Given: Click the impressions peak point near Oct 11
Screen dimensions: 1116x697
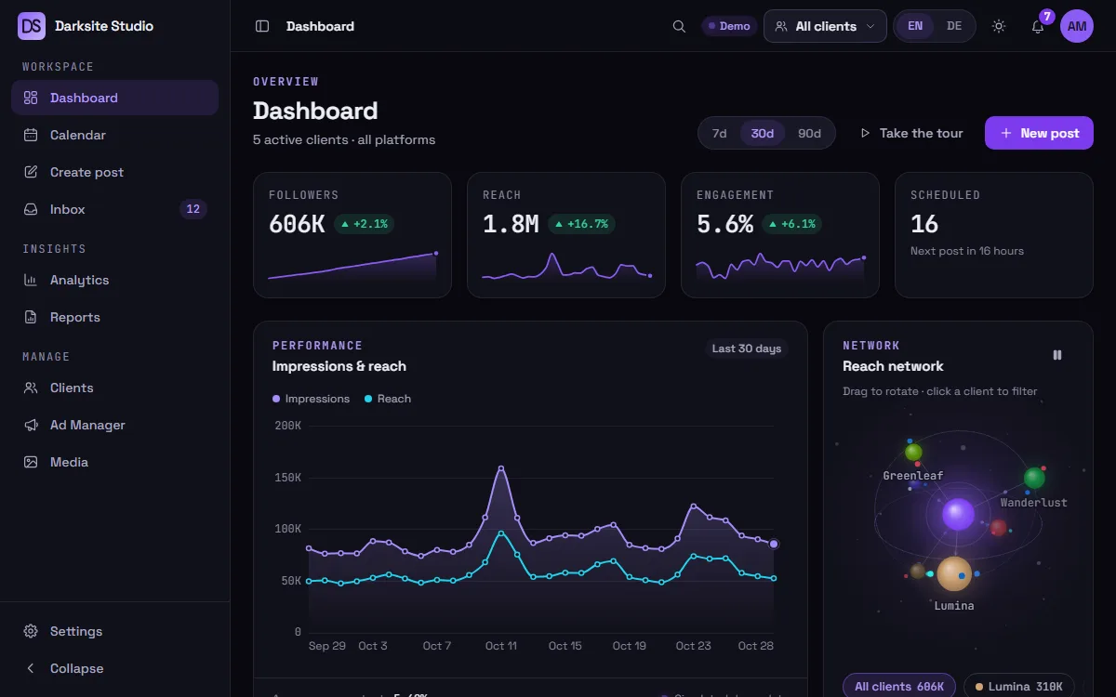Looking at the screenshot, I should click(501, 468).
